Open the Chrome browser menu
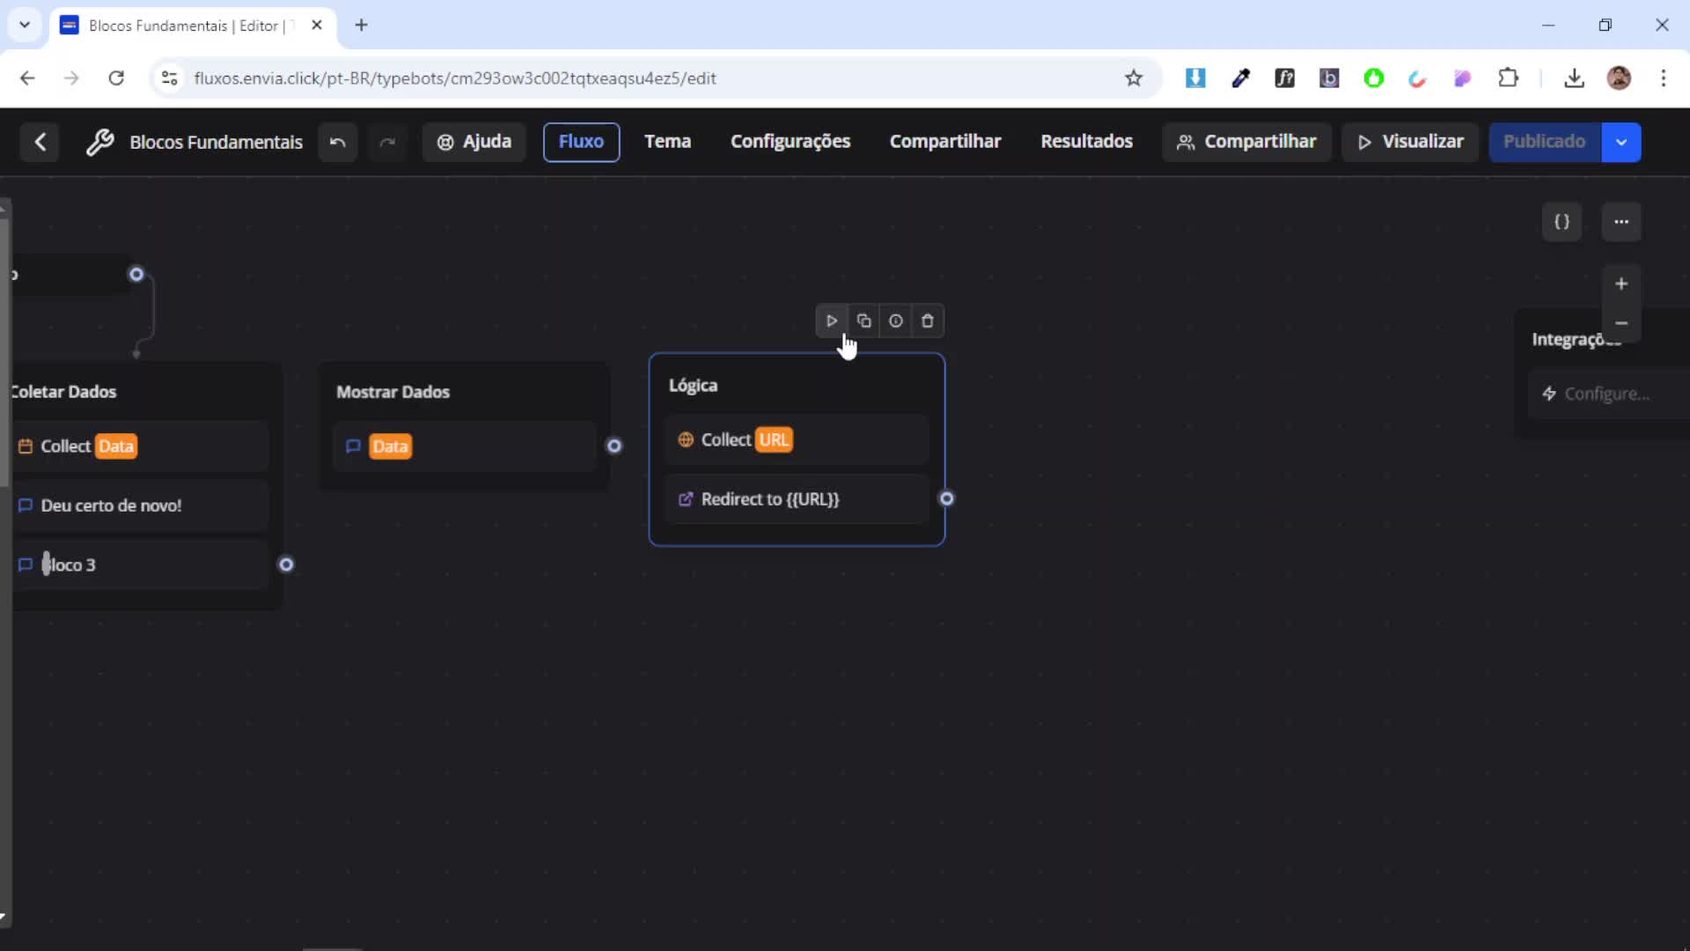The width and height of the screenshot is (1690, 951). [x=1664, y=78]
